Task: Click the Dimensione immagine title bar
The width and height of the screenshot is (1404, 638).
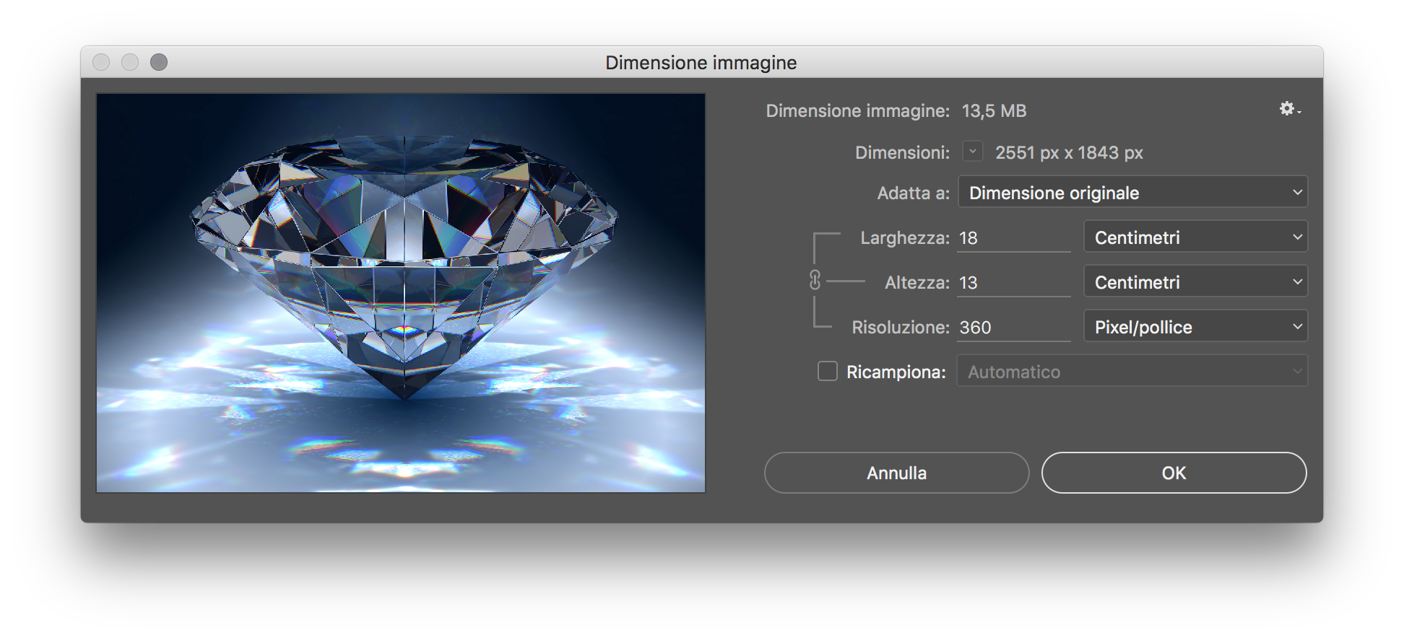Action: point(701,63)
